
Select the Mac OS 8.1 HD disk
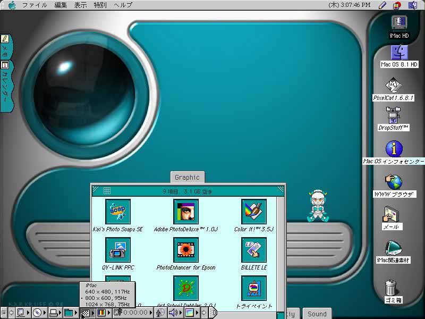(x=399, y=53)
